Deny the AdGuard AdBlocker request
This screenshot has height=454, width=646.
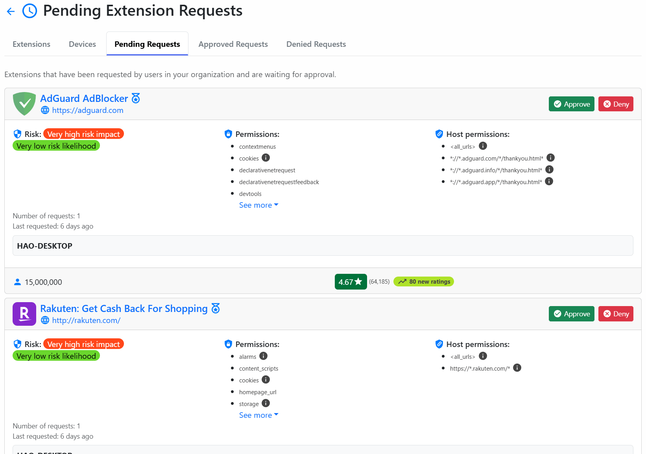pos(616,104)
